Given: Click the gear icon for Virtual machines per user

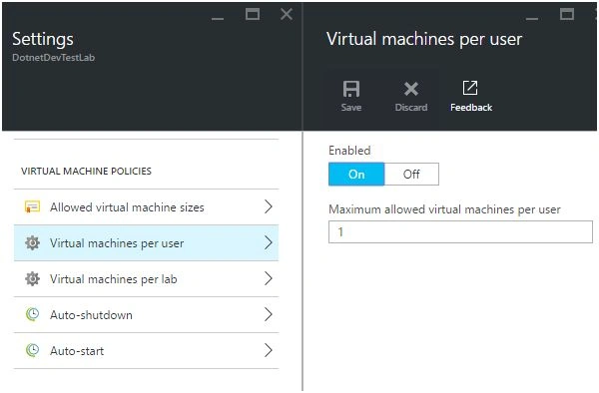Looking at the screenshot, I should pos(33,243).
